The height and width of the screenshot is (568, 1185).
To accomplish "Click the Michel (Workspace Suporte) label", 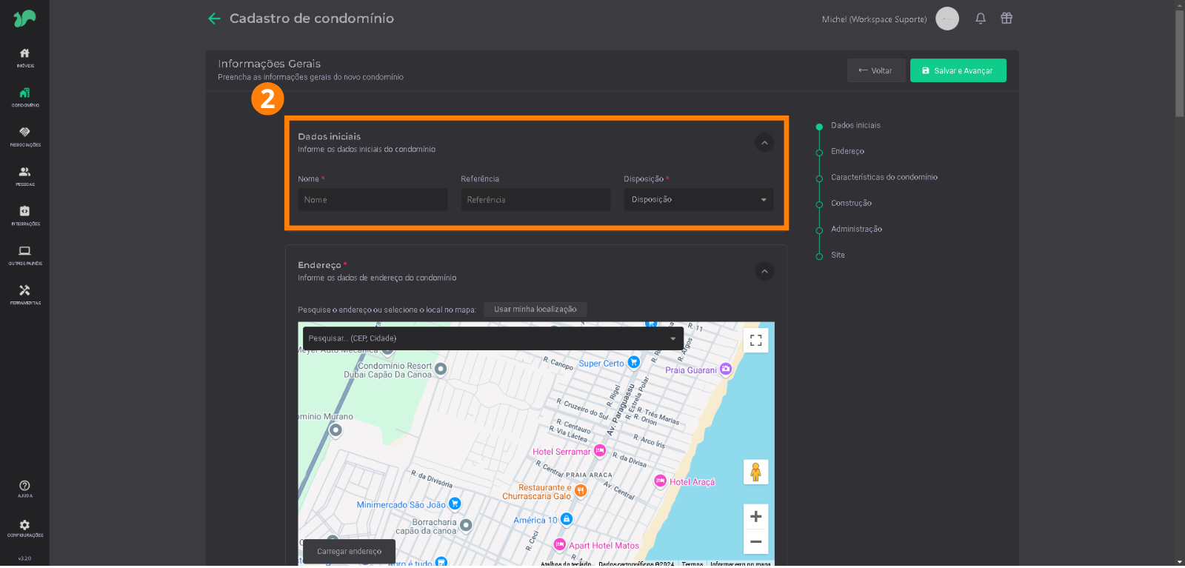I will point(874,19).
